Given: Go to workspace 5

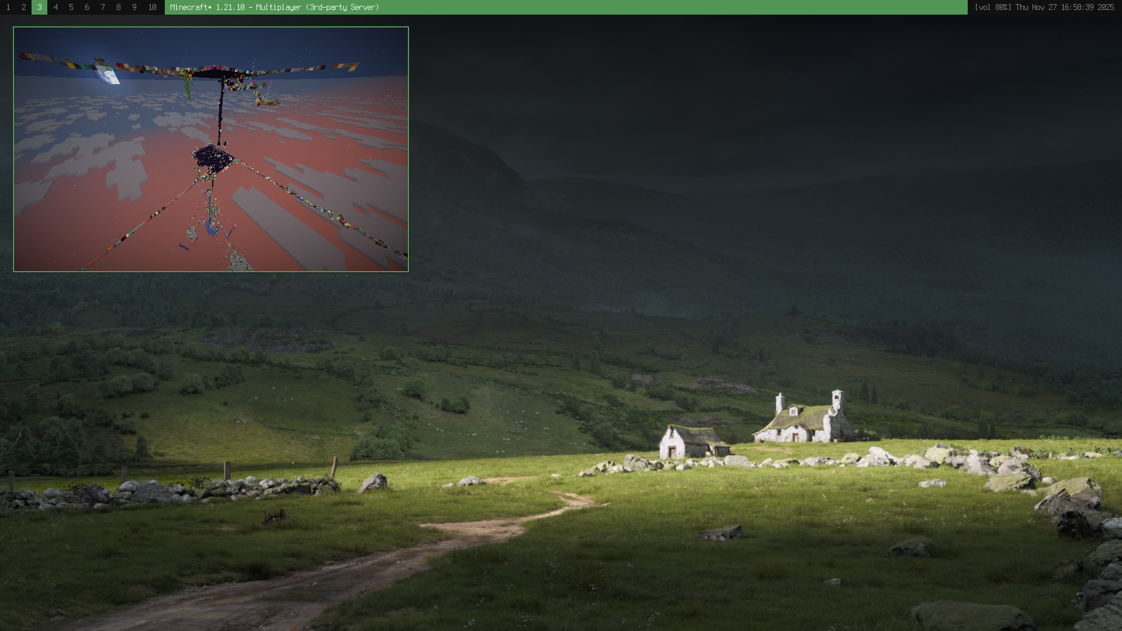Looking at the screenshot, I should click(x=71, y=7).
